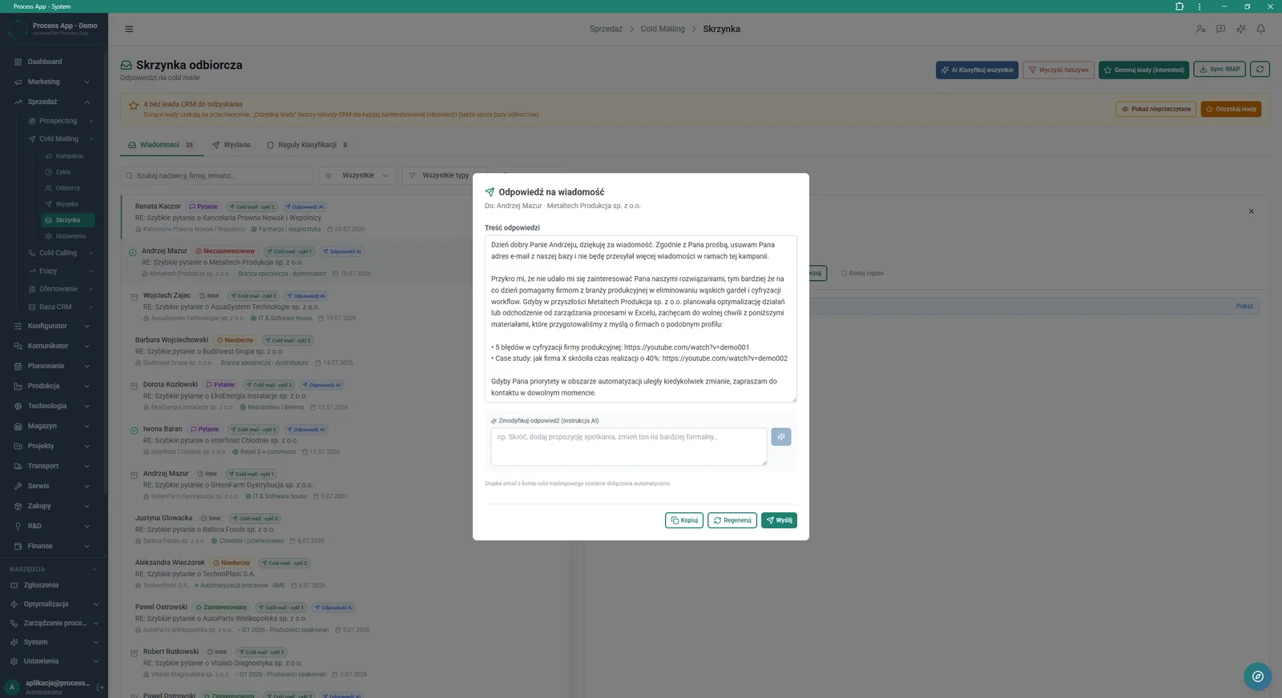Open Dashboard in the sidebar
The width and height of the screenshot is (1282, 698).
tap(53, 62)
